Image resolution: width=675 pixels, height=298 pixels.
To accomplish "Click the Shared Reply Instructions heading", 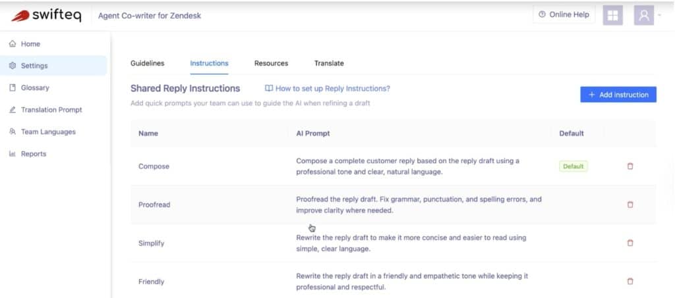I will point(185,88).
